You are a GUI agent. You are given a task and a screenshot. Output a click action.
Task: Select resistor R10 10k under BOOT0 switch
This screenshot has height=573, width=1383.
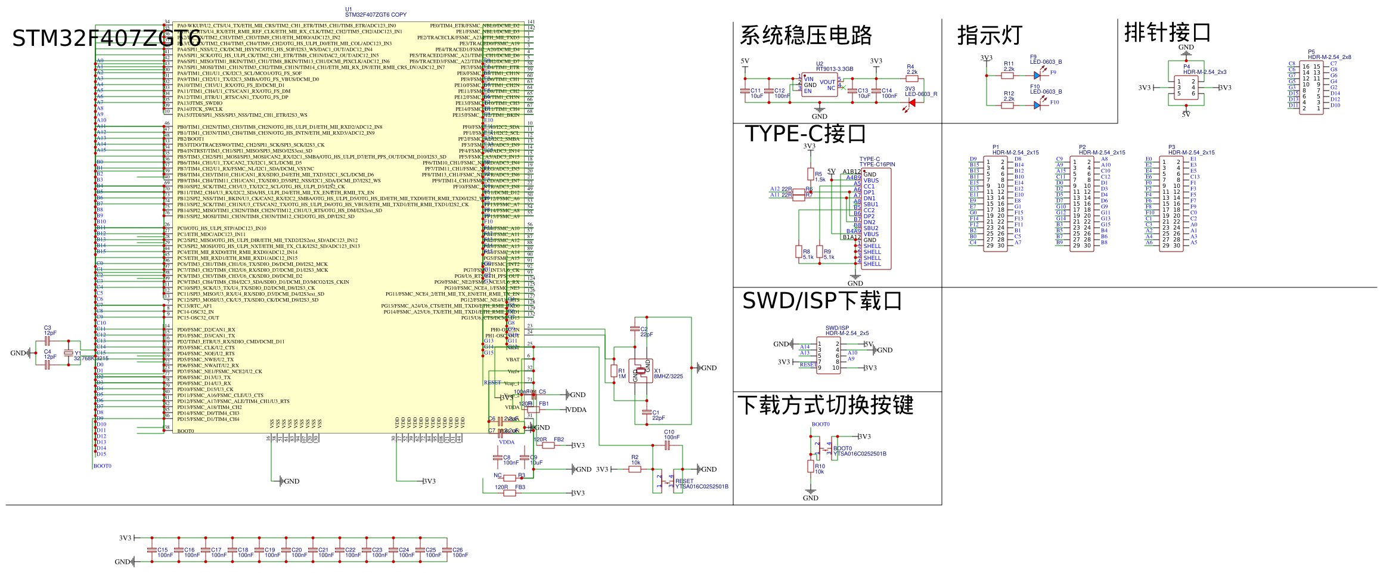coord(811,466)
